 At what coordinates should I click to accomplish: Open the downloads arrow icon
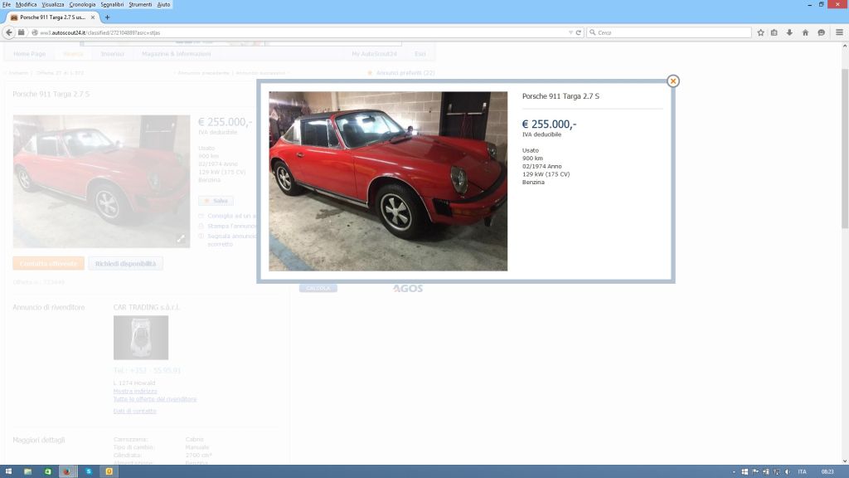coord(789,32)
